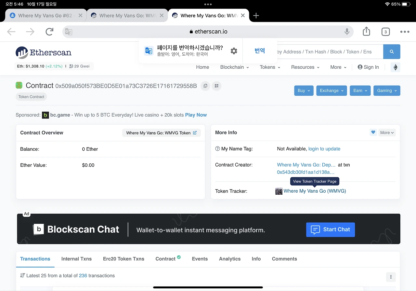The width and height of the screenshot is (416, 291).
Task: Open Where My Vans Go (WMVG) token tracker
Action: 315,191
